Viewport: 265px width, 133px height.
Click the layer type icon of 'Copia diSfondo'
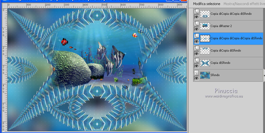coord(196,60)
